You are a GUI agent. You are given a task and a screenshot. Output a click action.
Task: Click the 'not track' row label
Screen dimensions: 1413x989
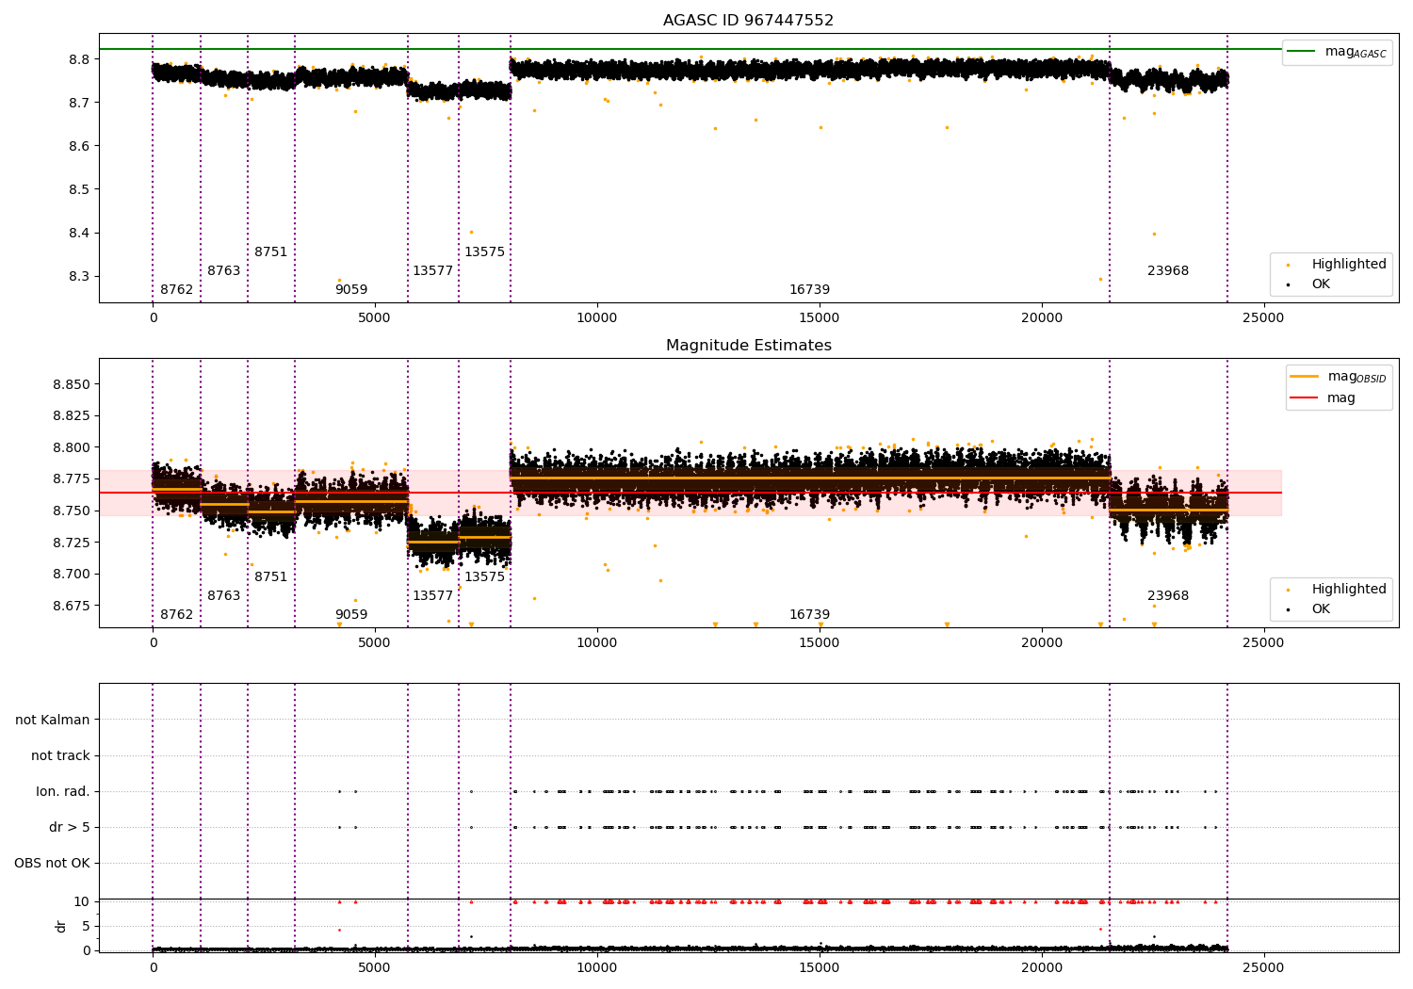point(60,755)
